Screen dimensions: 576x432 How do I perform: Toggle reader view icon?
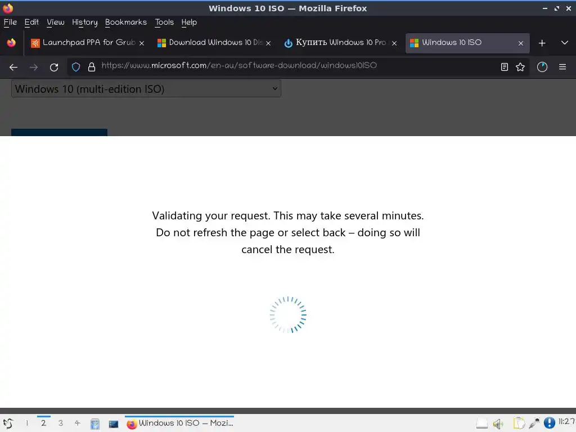pyautogui.click(x=505, y=67)
